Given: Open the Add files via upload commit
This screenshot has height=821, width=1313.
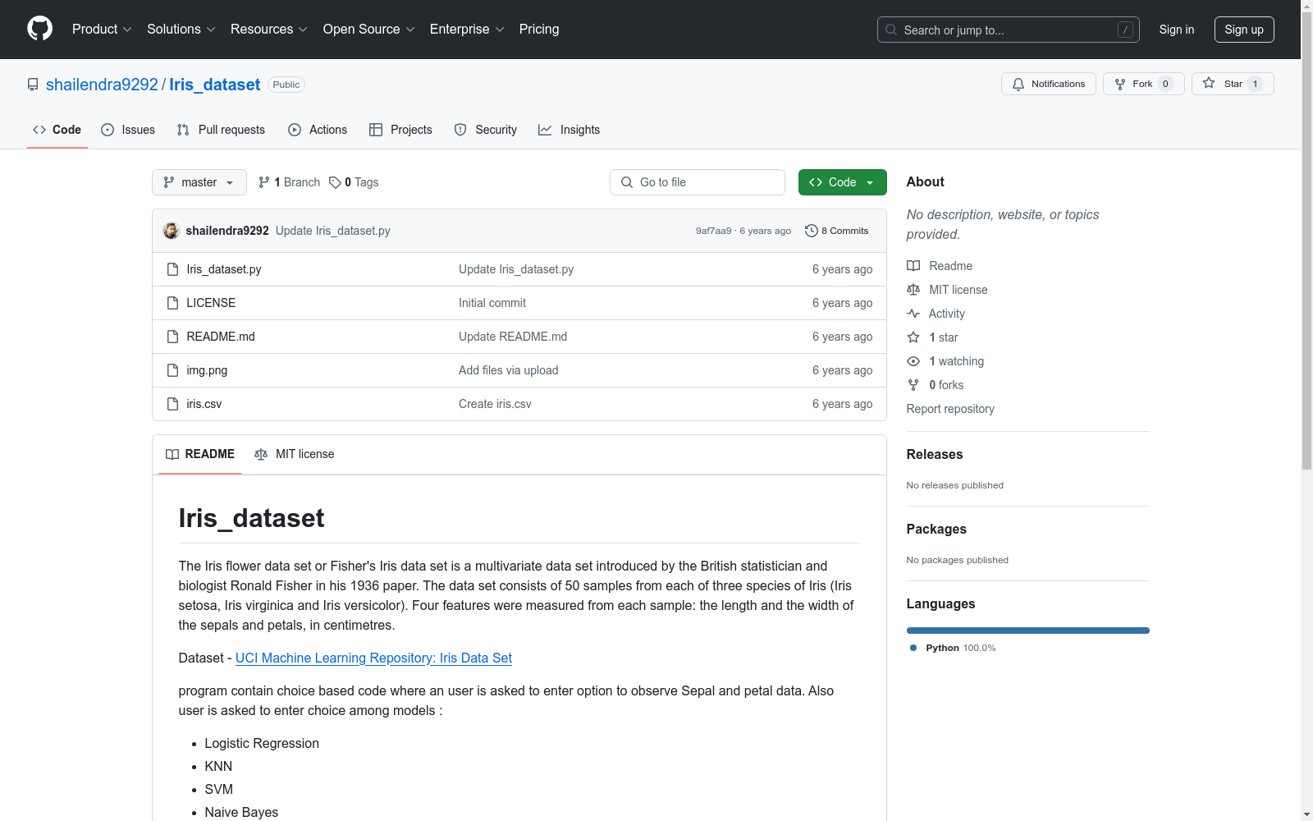Looking at the screenshot, I should [509, 370].
